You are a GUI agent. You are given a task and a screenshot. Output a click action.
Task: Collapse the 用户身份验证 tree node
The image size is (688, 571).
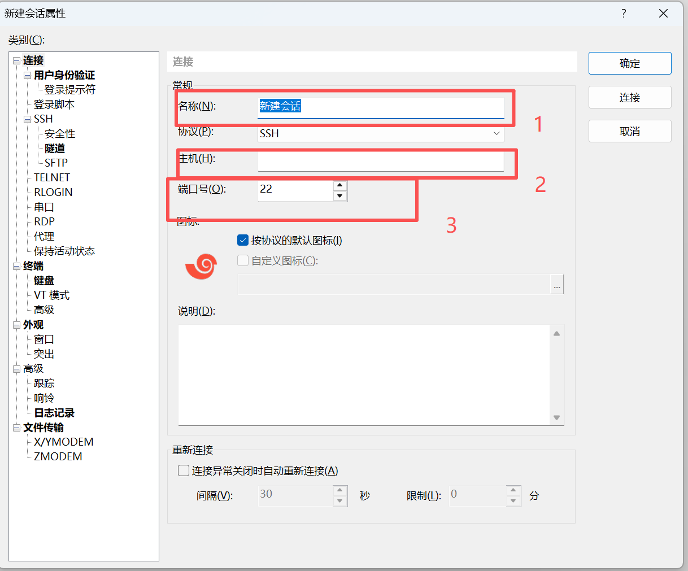click(x=28, y=75)
